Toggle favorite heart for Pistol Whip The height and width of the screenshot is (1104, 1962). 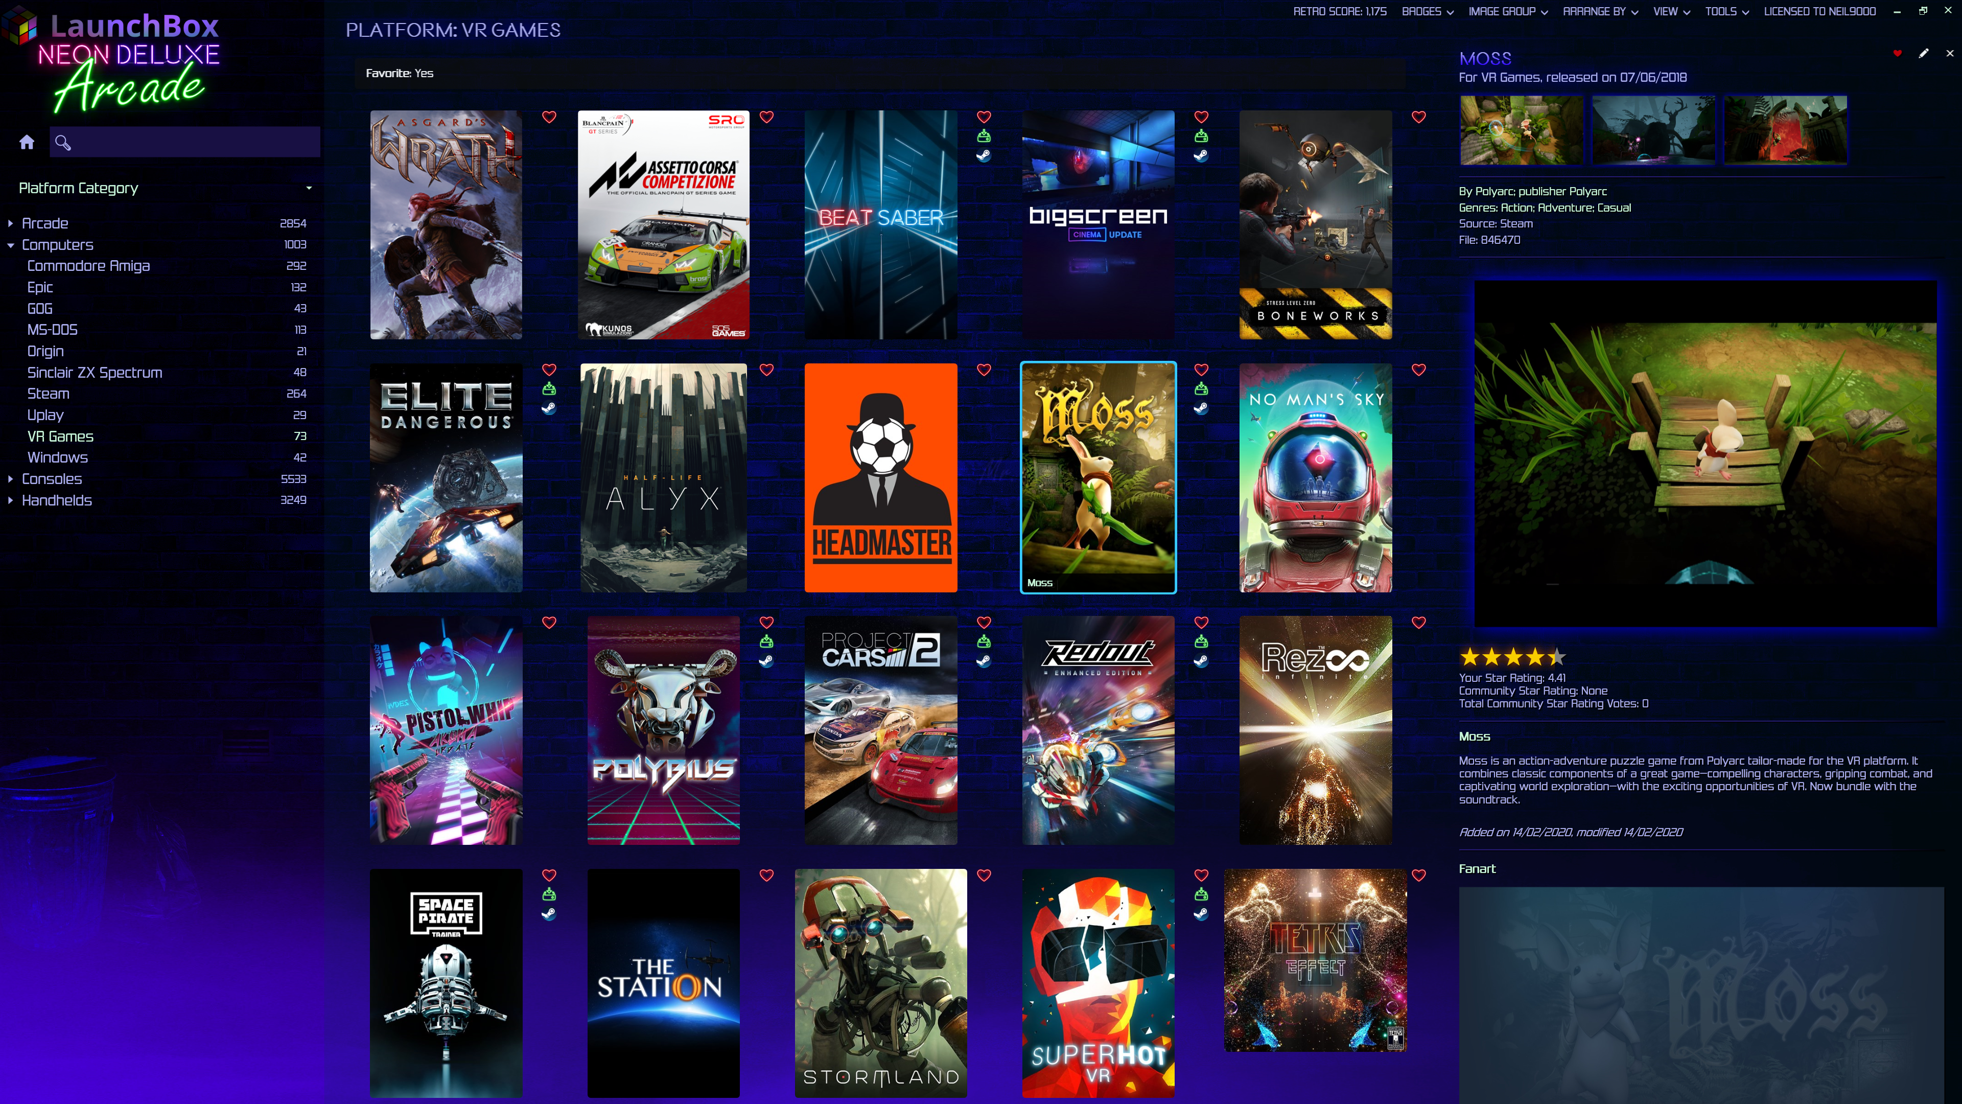pos(549,623)
